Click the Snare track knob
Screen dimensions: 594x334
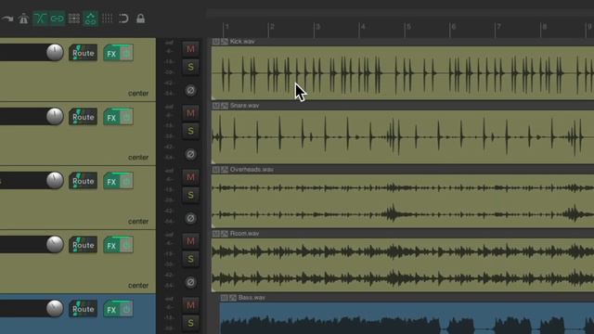[x=55, y=117]
